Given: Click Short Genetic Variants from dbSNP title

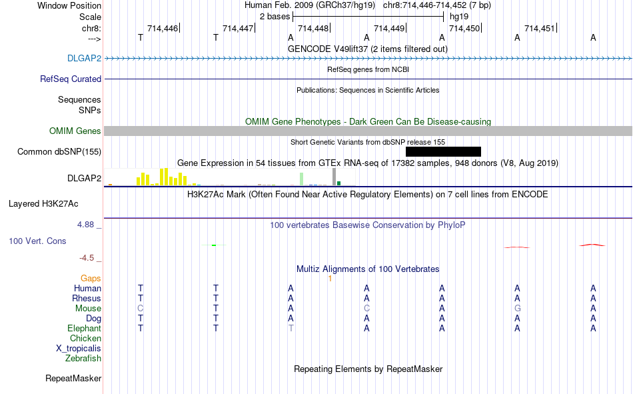Looking at the screenshot, I should click(x=368, y=142).
